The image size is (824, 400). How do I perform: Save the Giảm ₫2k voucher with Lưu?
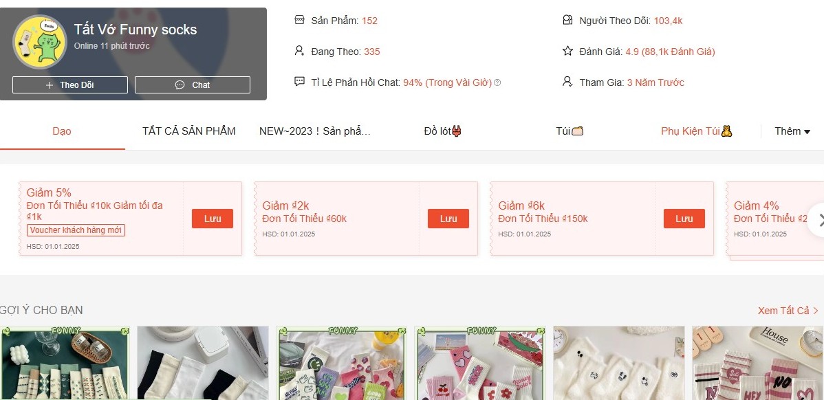point(448,219)
